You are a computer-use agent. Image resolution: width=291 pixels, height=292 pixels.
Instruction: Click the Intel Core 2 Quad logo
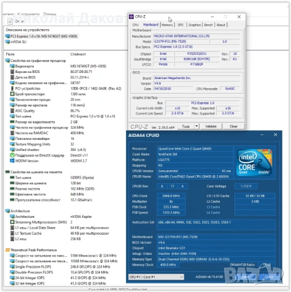[x=254, y=162]
